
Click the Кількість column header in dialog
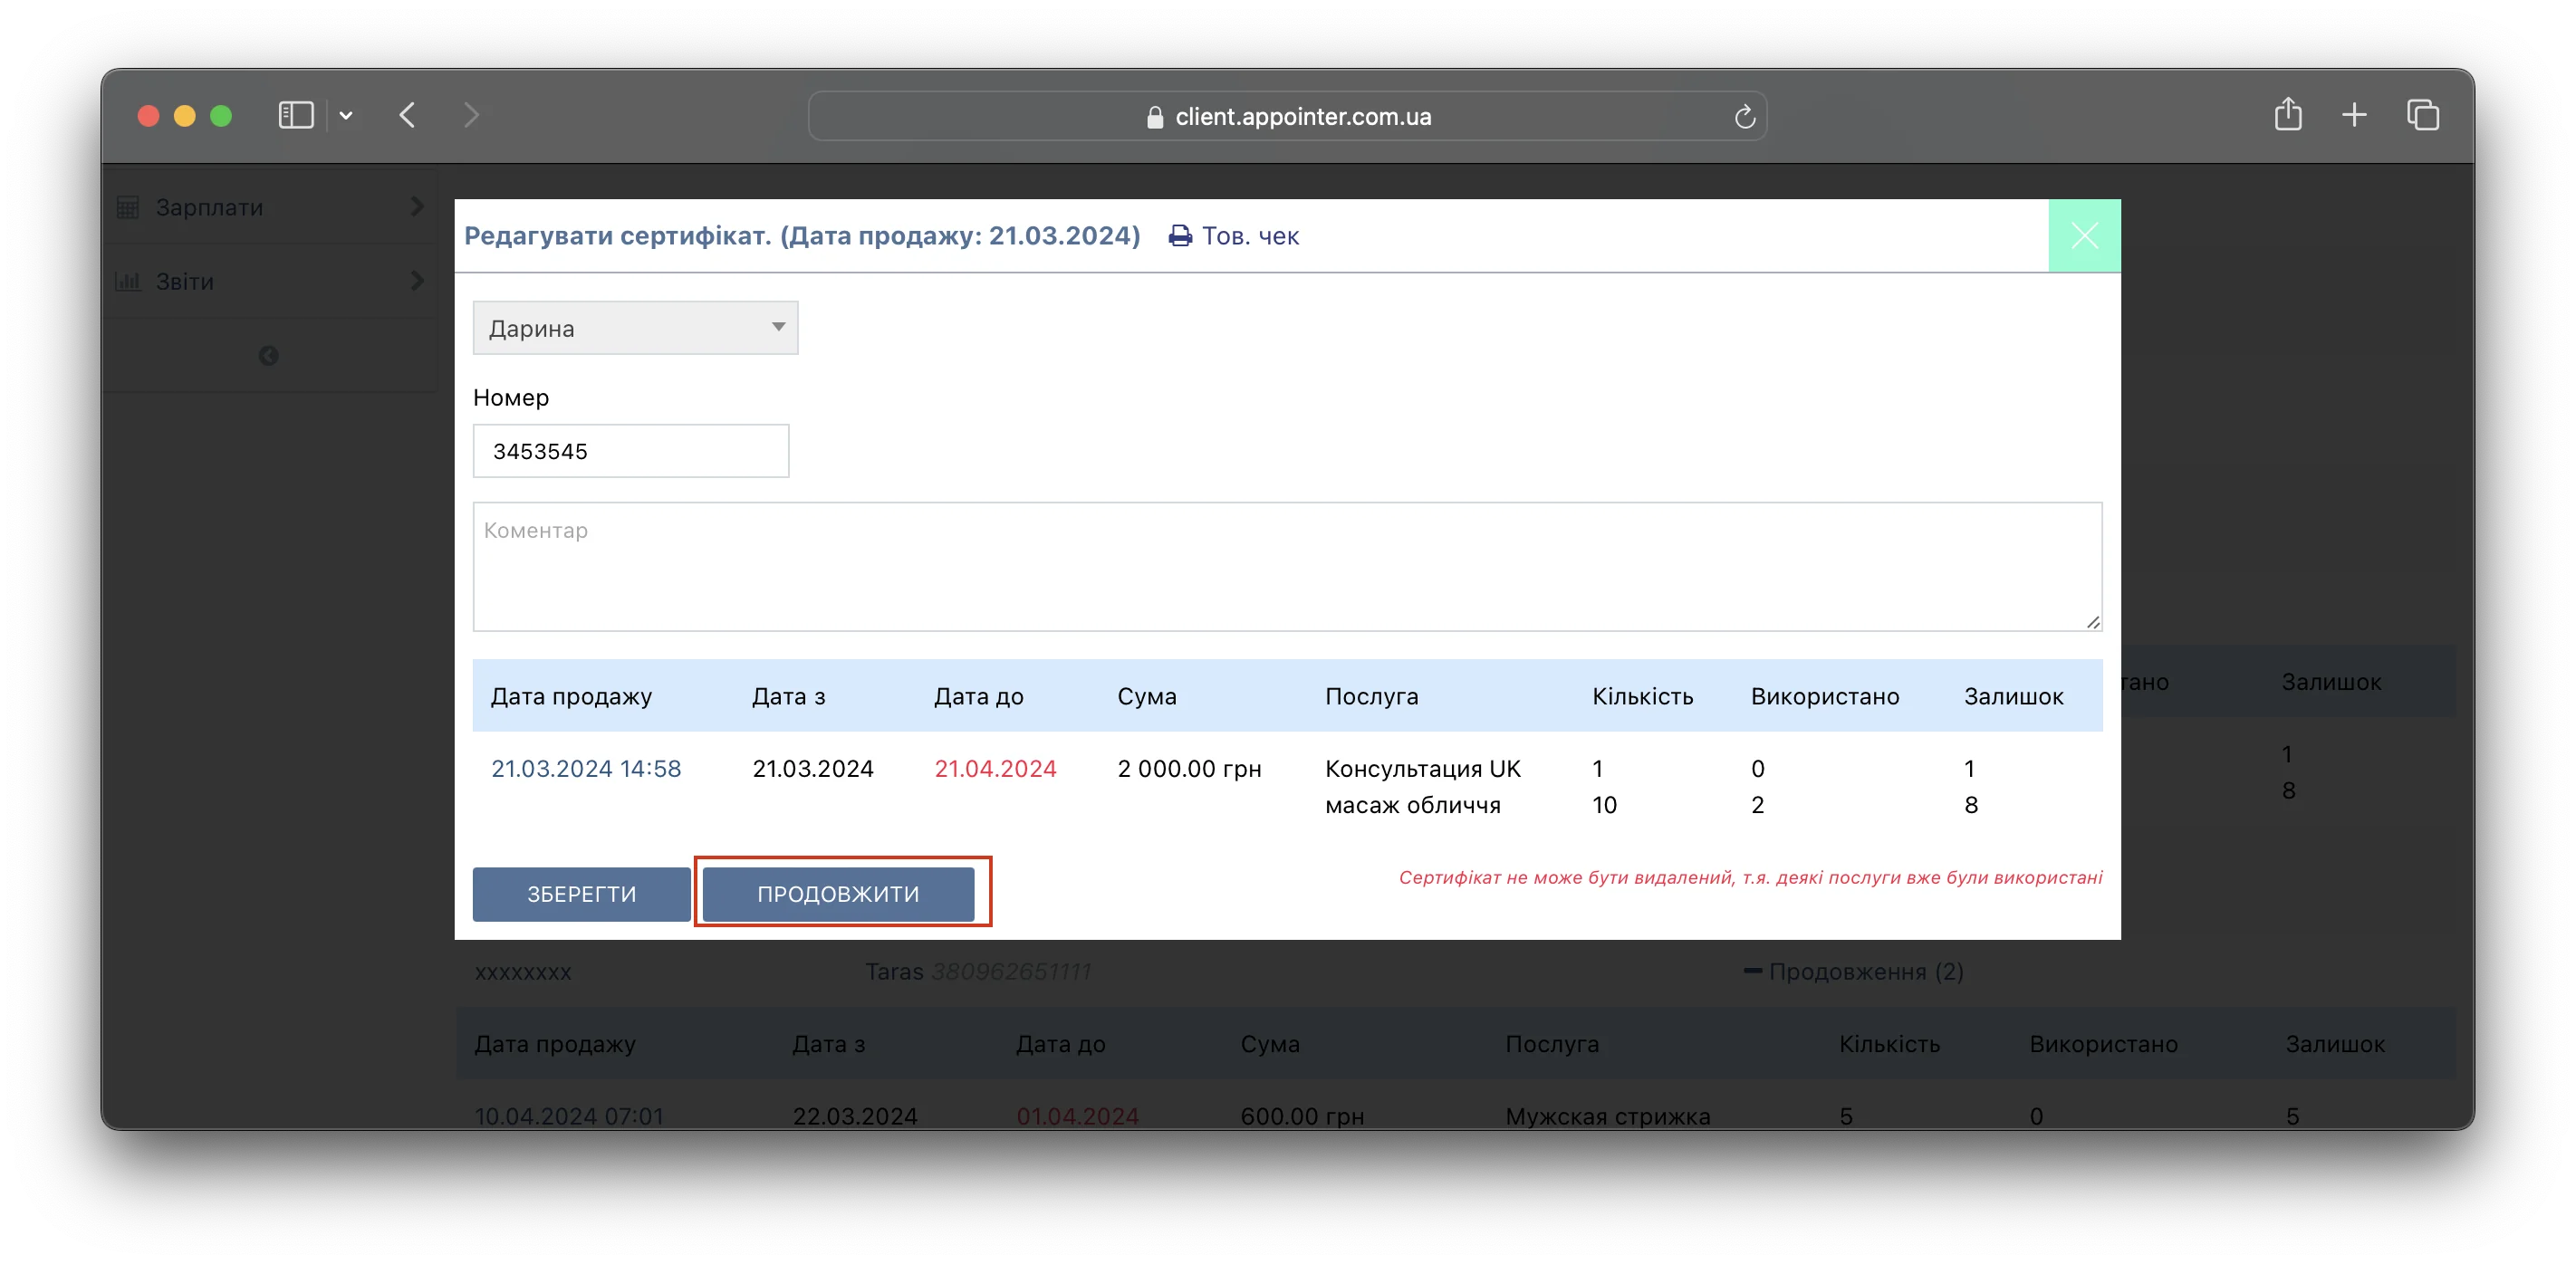(1642, 696)
